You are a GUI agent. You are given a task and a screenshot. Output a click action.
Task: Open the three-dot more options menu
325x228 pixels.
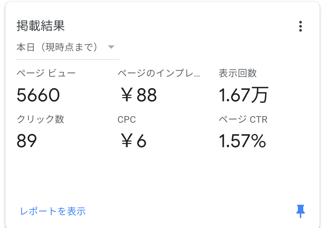click(x=300, y=27)
